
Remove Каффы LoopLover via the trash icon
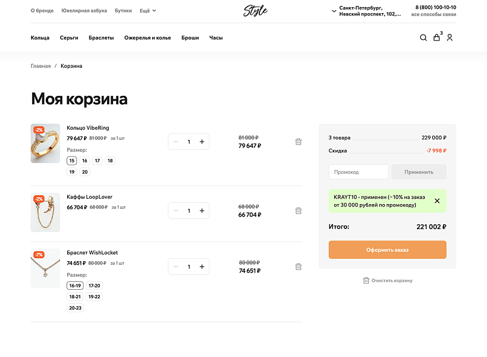point(298,210)
